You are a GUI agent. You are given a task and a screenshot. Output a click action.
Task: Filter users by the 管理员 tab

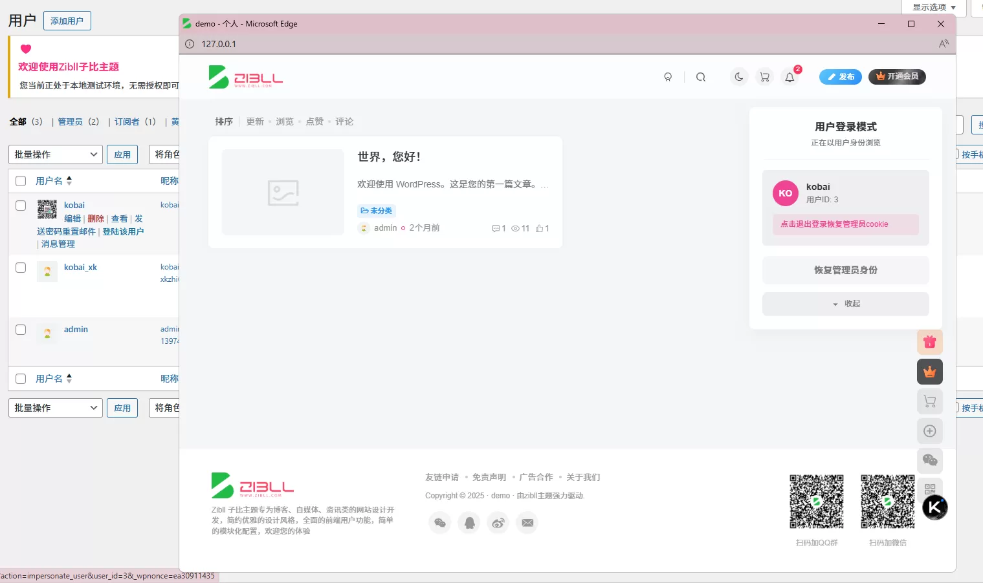70,122
